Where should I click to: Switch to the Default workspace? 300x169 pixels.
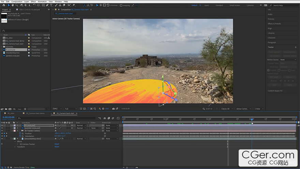194,5
